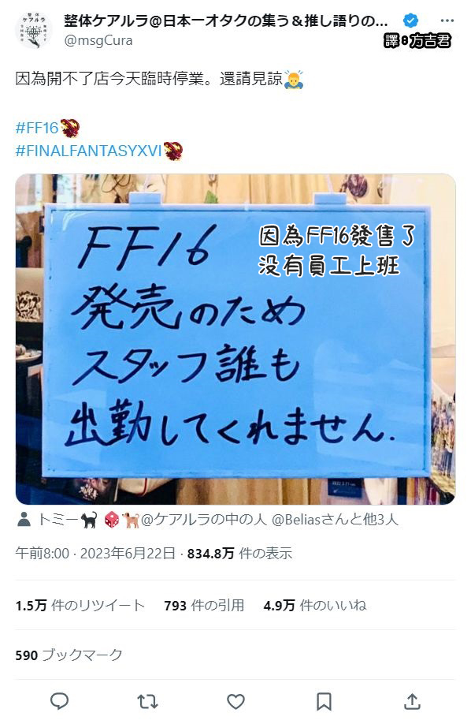
Task: Open the three-dot more options menu
Action: click(447, 21)
